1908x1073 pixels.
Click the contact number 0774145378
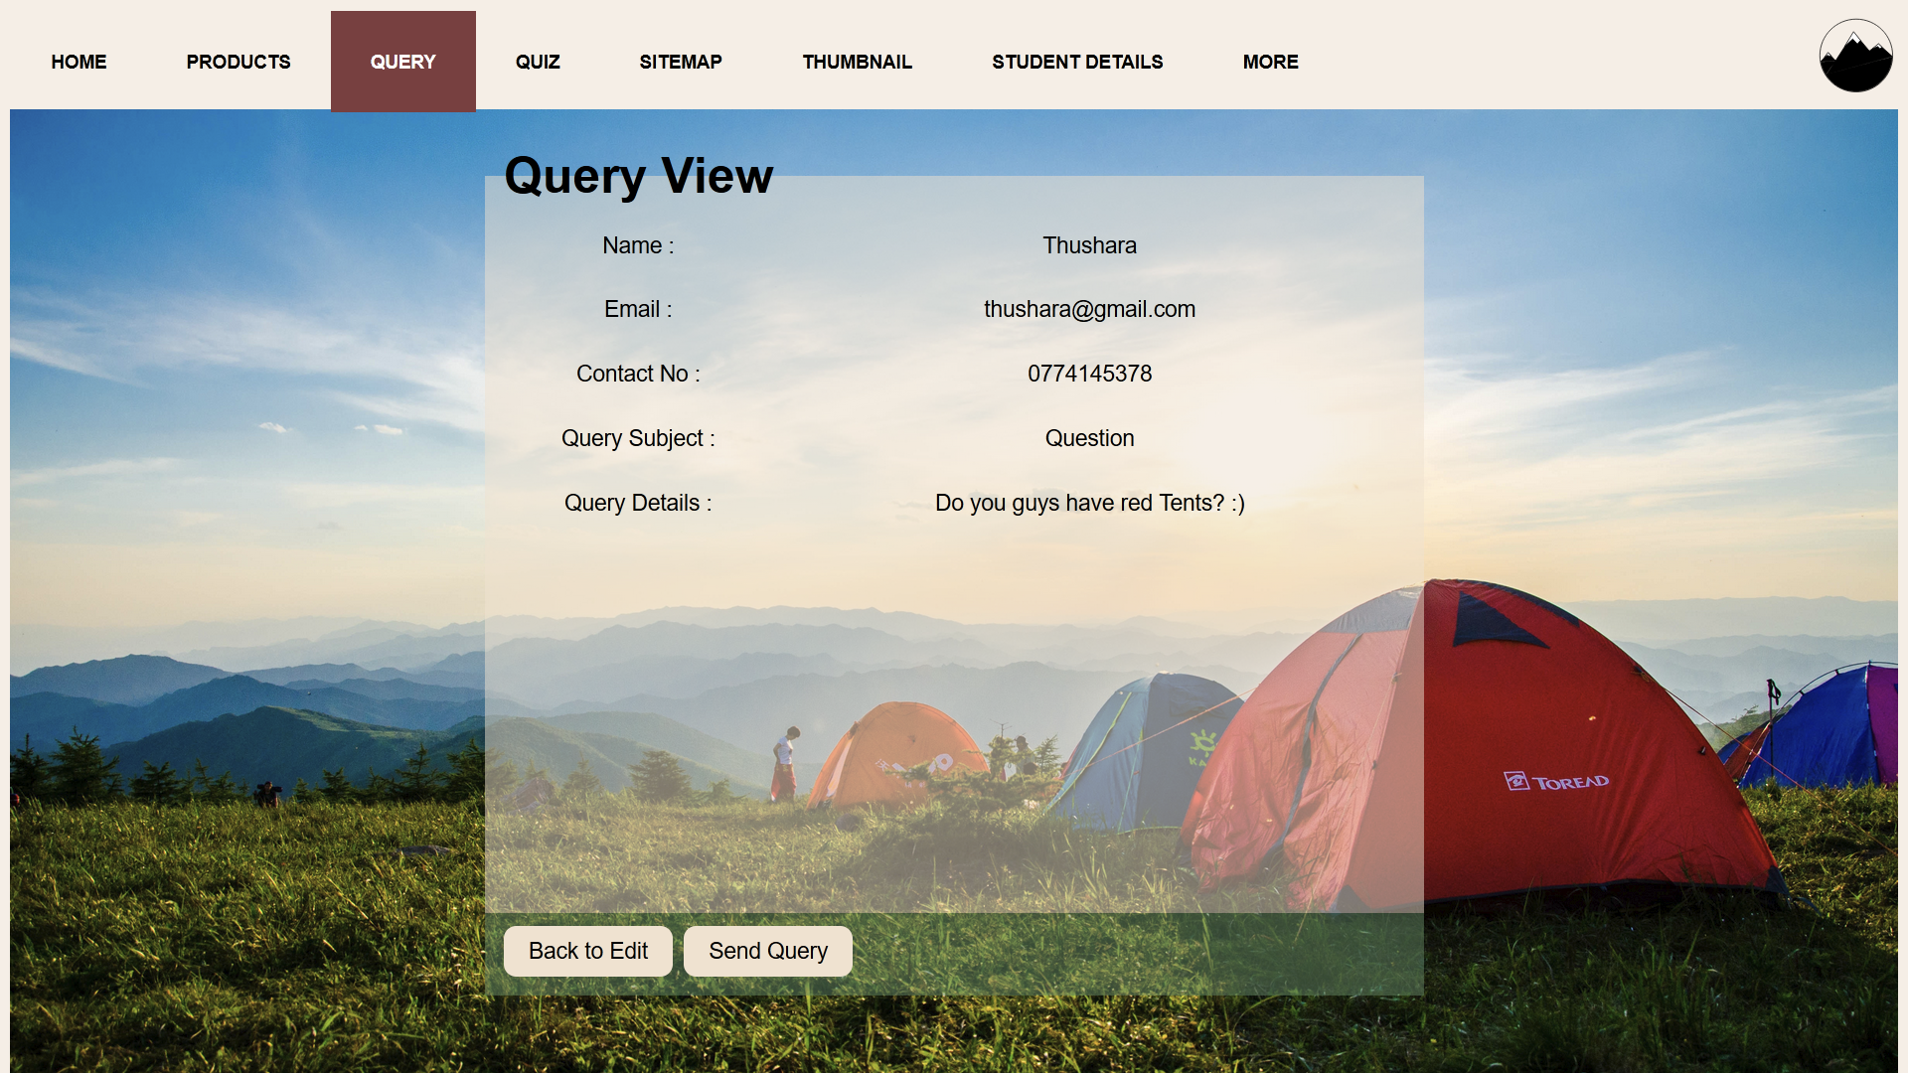click(x=1089, y=374)
